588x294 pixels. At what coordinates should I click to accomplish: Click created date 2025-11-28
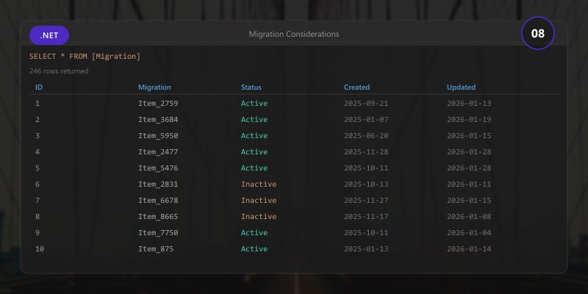point(366,151)
